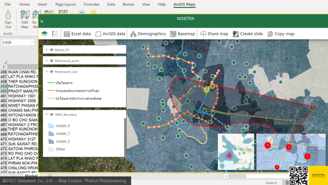Open the Page Layout tab
Viewport: 328px width, 185px height.
[65, 4]
